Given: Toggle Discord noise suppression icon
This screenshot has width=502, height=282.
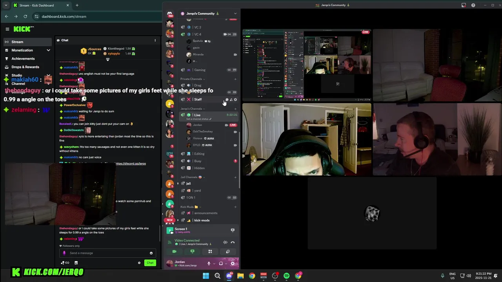Looking at the screenshot, I should point(225,242).
